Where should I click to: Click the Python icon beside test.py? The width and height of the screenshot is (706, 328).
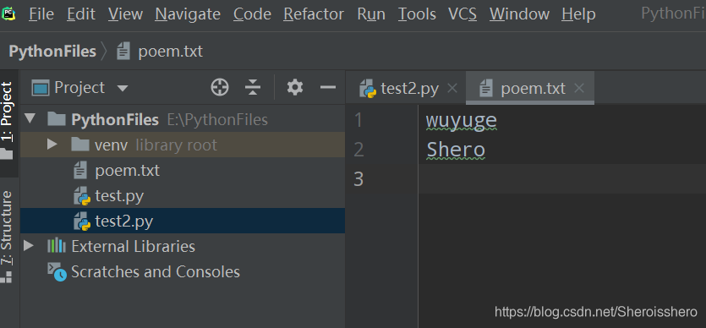82,196
